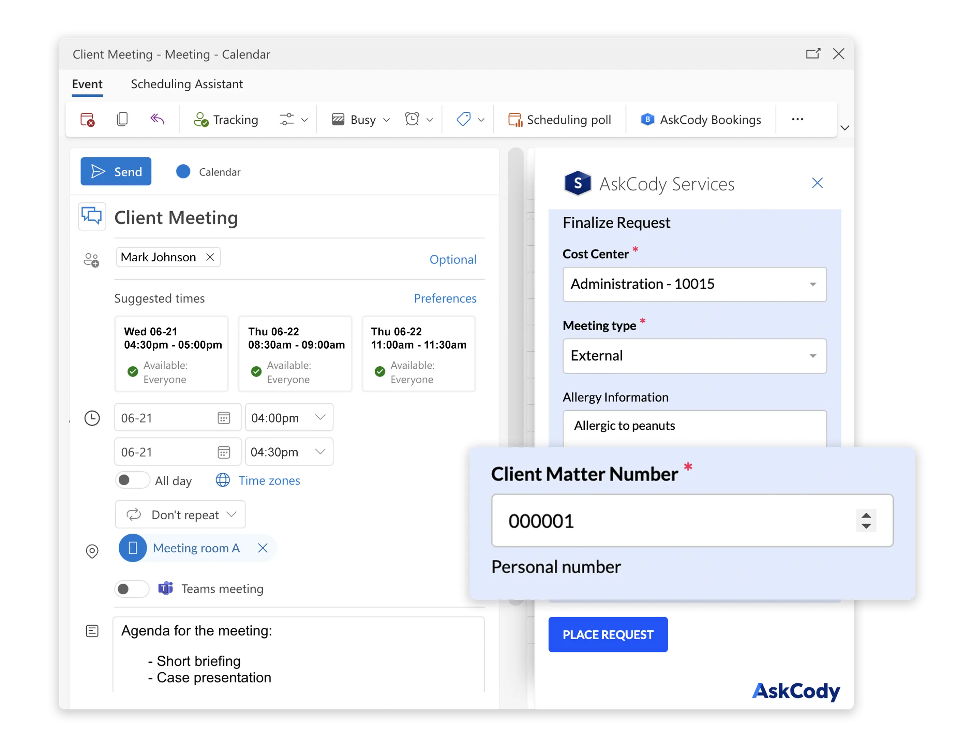Click in the agenda text area

[299, 655]
